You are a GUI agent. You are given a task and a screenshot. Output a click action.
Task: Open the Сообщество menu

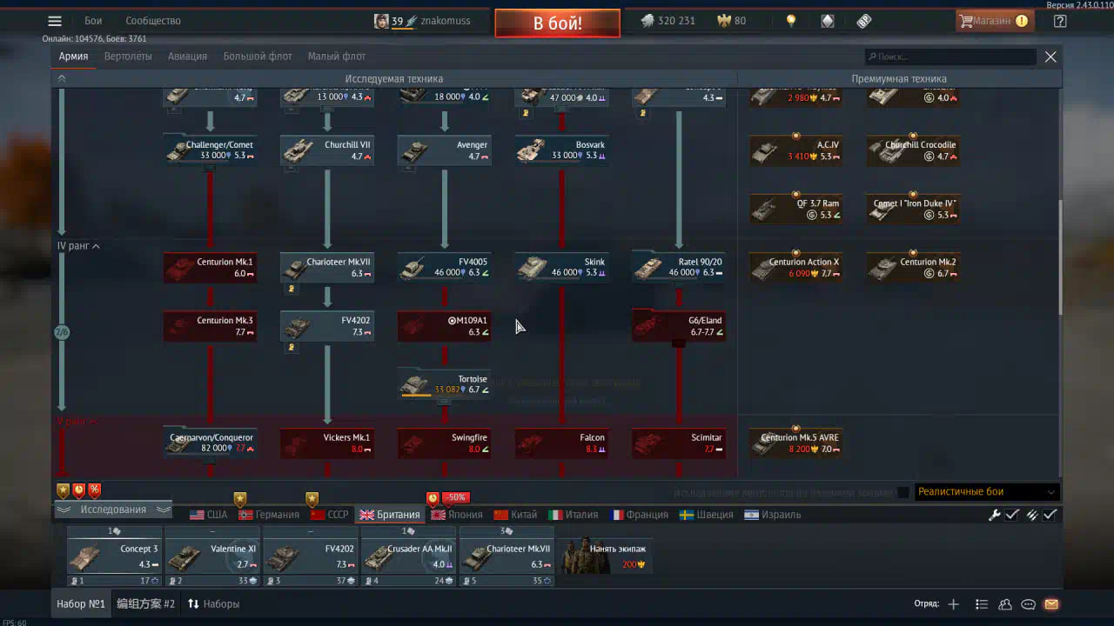coord(153,21)
